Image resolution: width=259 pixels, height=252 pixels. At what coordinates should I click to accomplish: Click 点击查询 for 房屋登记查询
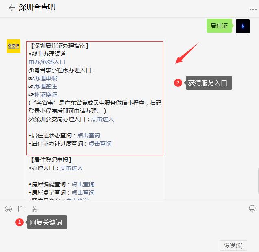[83, 192]
